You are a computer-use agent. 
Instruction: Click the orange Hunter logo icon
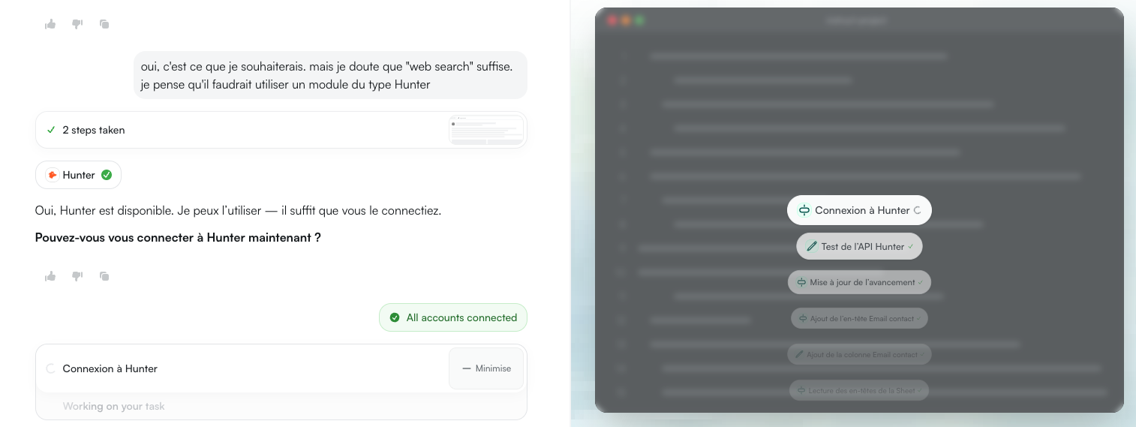point(52,175)
